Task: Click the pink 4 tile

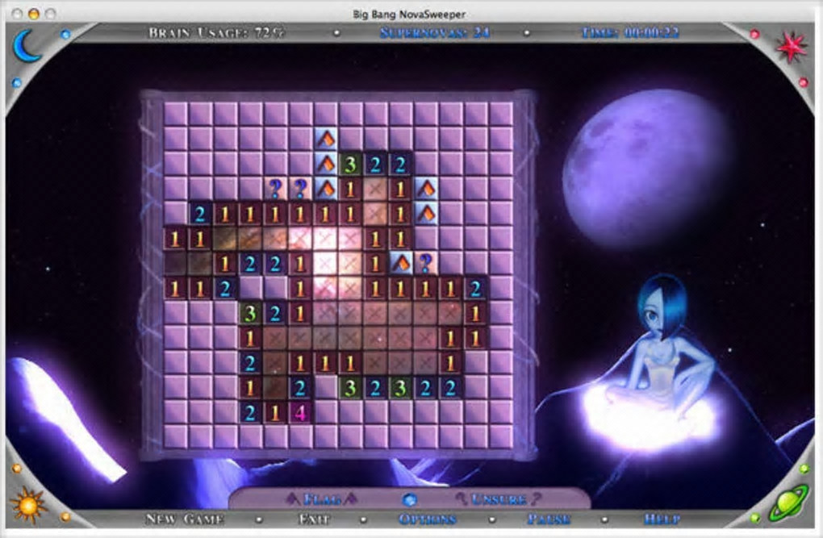Action: coord(300,412)
